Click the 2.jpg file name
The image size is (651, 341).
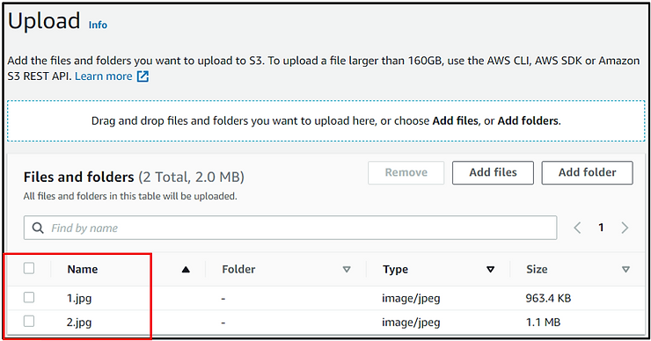[x=79, y=323]
